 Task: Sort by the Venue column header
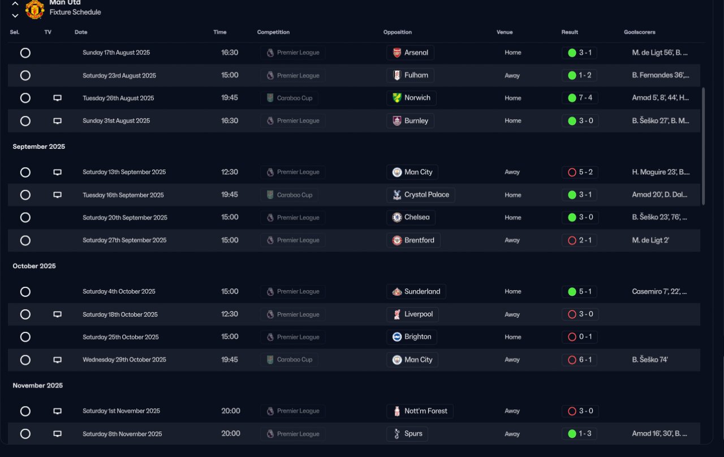[x=505, y=32]
